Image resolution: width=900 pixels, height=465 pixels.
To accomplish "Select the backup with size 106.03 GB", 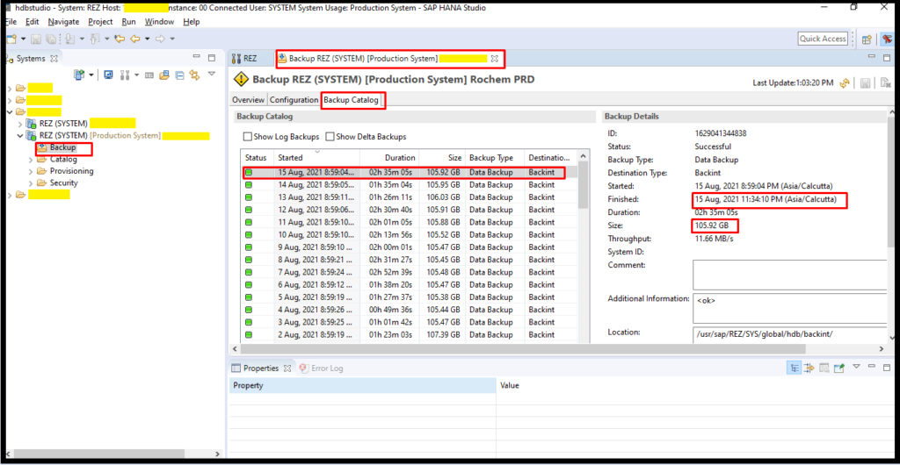I will 410,197.
